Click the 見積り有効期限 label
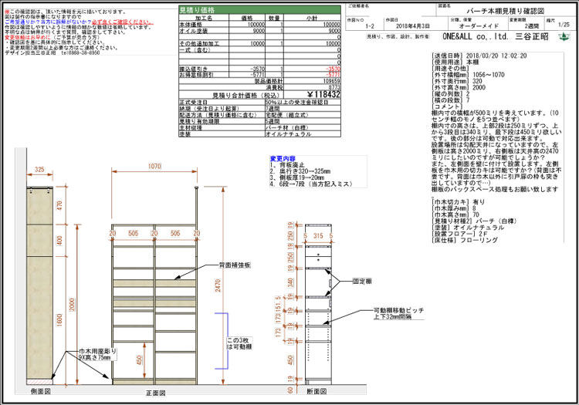Image resolution: width=579 pixels, height=405 pixels. point(198,121)
